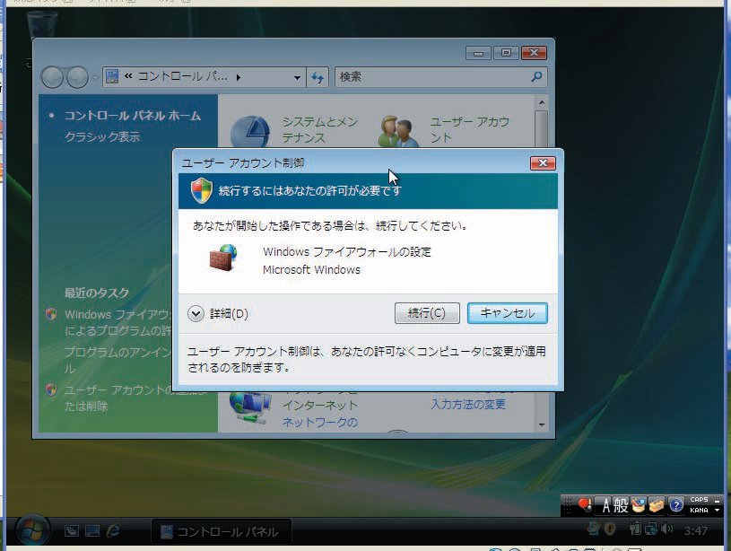731x551 pixels.
Task: Click the IME tools toolbox icon
Action: tap(656, 505)
